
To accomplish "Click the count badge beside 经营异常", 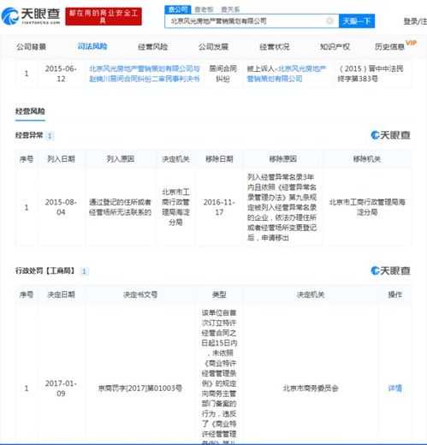I will [x=50, y=136].
